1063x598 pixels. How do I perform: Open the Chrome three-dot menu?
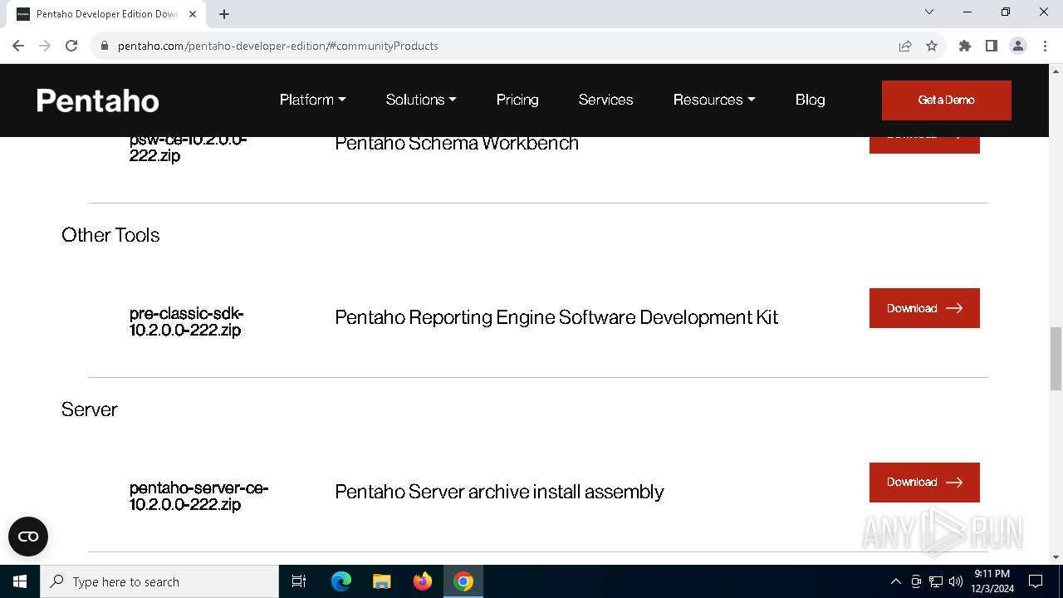pos(1045,46)
